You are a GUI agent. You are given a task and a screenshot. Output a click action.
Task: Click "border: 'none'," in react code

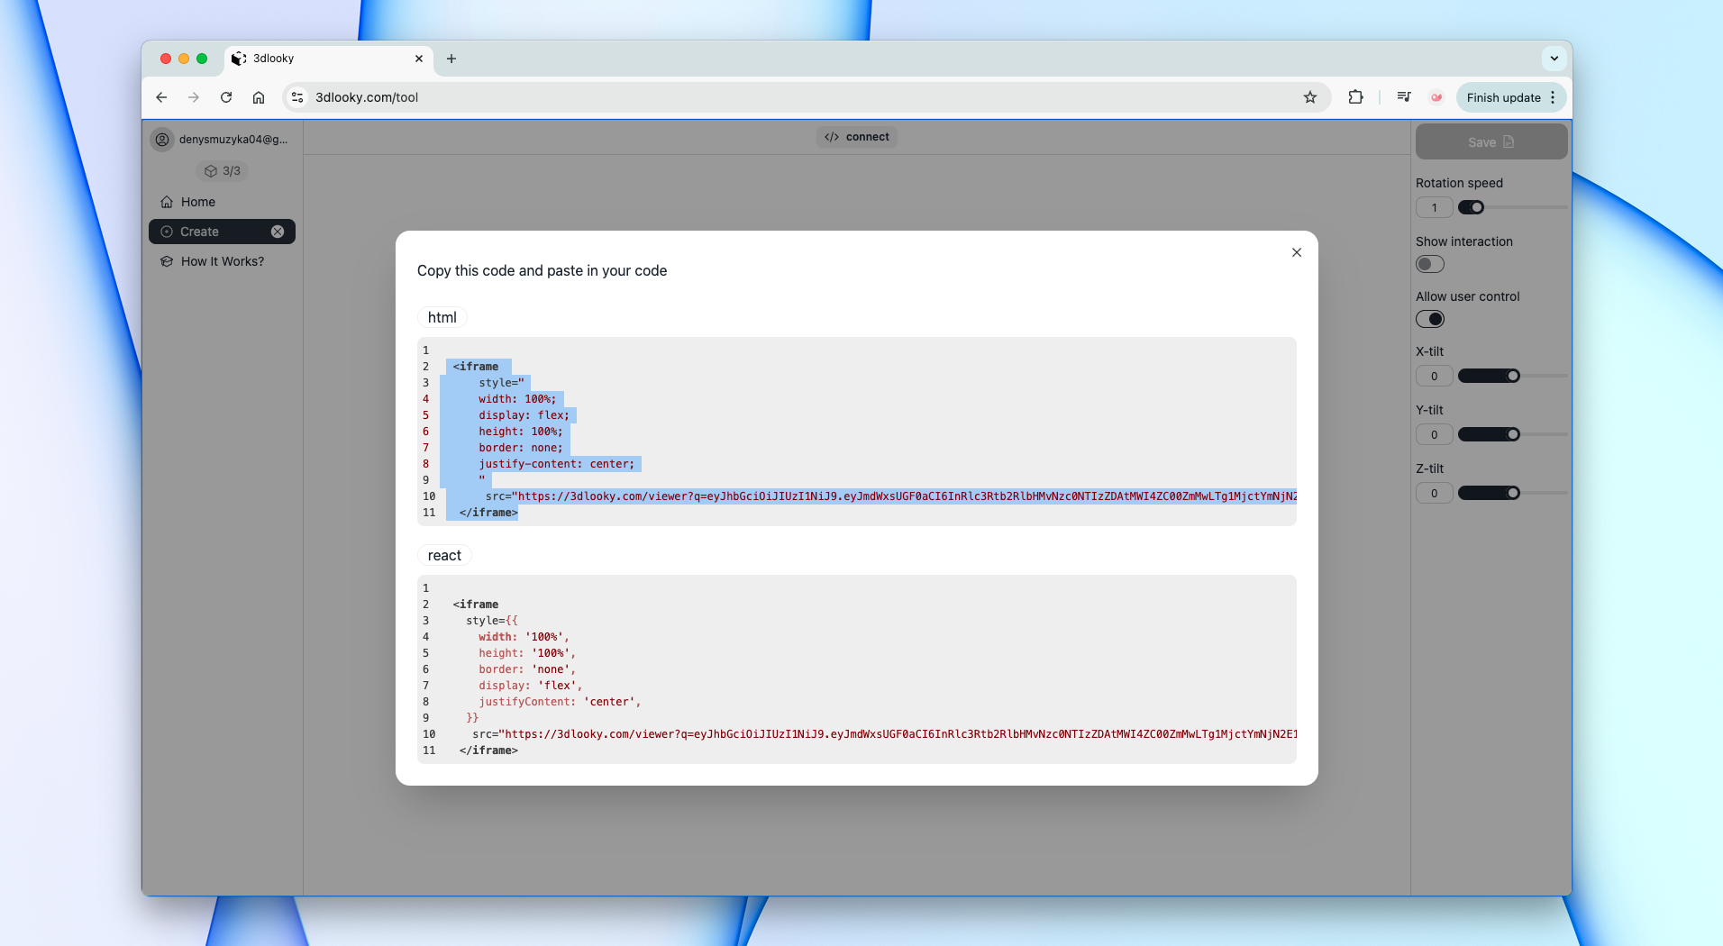coord(527,669)
